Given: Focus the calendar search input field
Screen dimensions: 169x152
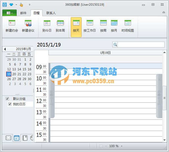Looking at the screenshot, I should 141,45.
